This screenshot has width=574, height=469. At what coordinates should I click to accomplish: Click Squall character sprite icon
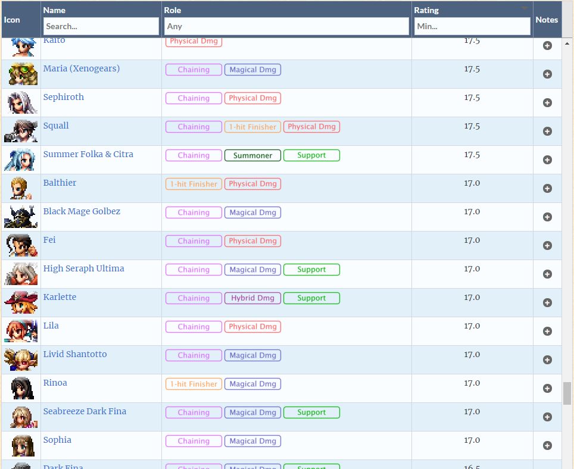tap(21, 131)
